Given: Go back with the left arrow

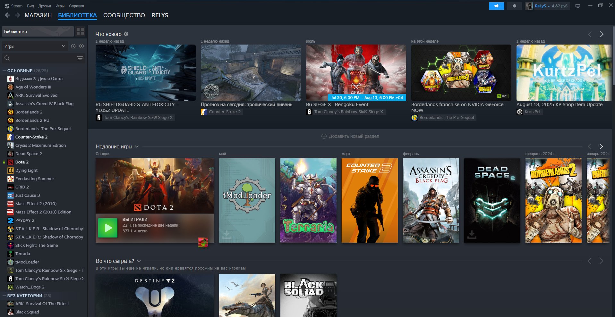Looking at the screenshot, I should [x=7, y=15].
